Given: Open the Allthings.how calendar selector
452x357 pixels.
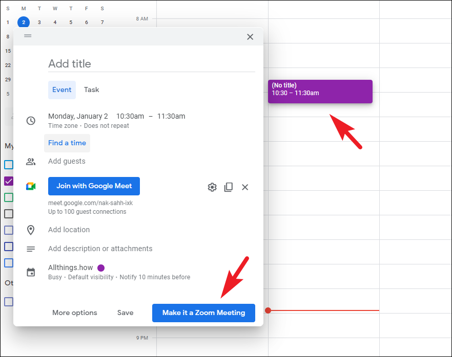Looking at the screenshot, I should 71,268.
